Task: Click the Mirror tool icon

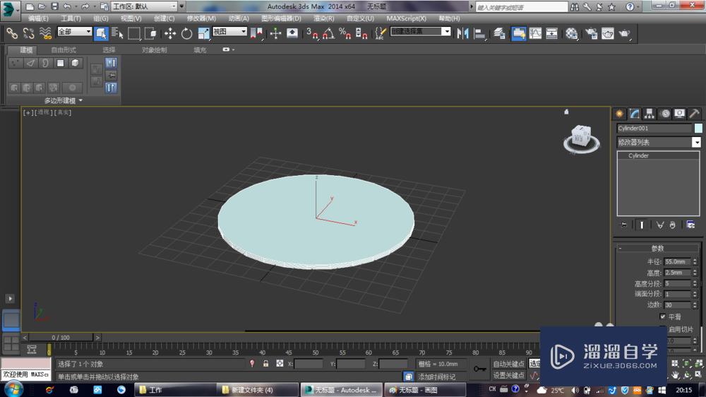Action: 463,33
